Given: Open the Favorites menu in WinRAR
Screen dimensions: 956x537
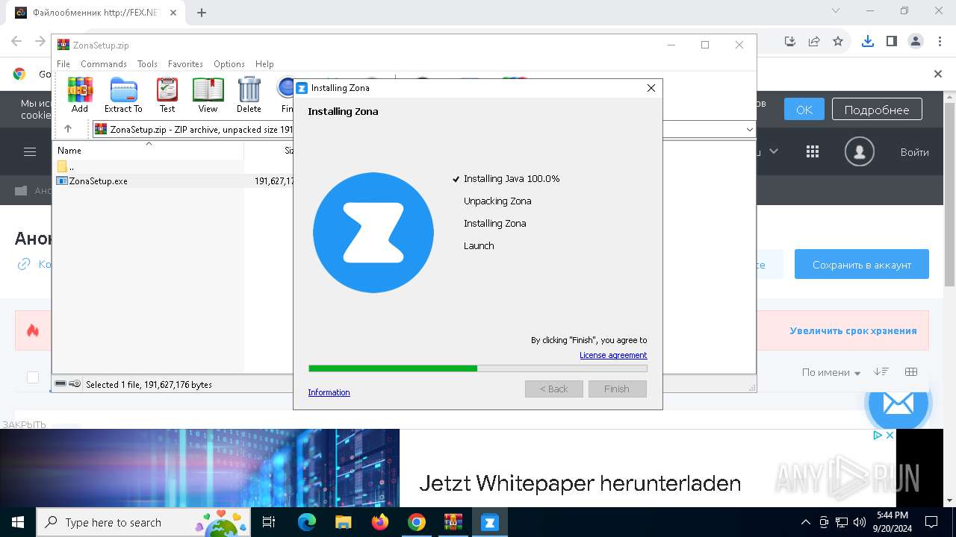Looking at the screenshot, I should (x=185, y=64).
